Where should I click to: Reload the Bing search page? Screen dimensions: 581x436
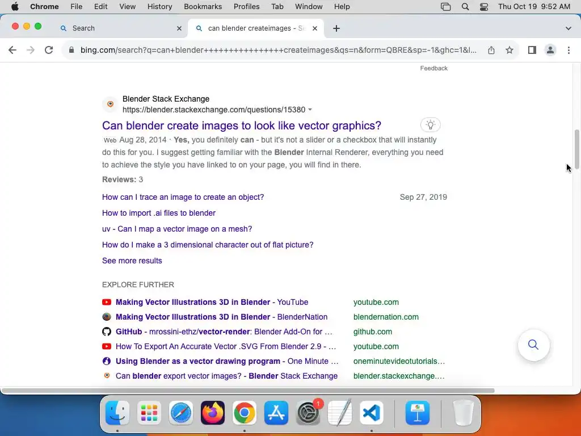[49, 50]
